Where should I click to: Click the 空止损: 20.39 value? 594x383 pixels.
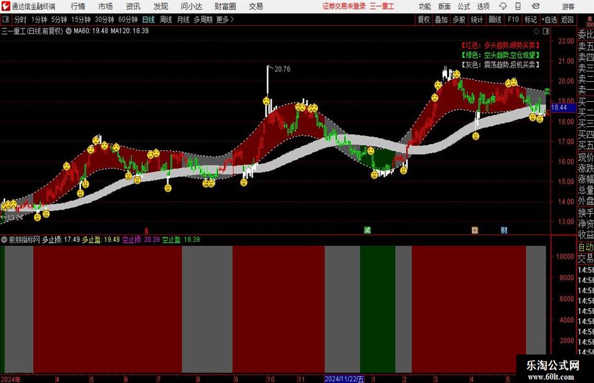[x=141, y=240]
